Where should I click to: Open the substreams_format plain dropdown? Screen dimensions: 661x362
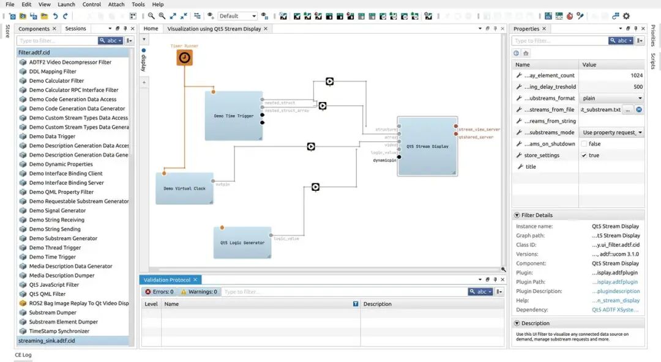(611, 98)
